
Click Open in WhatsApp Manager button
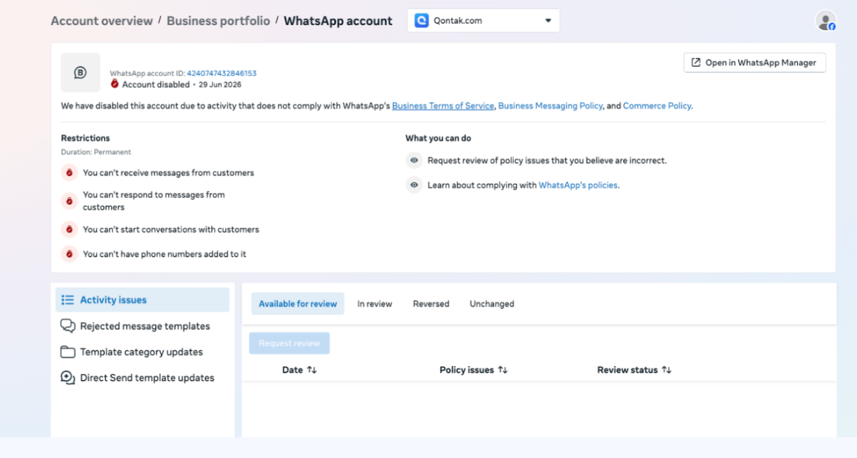(x=754, y=62)
